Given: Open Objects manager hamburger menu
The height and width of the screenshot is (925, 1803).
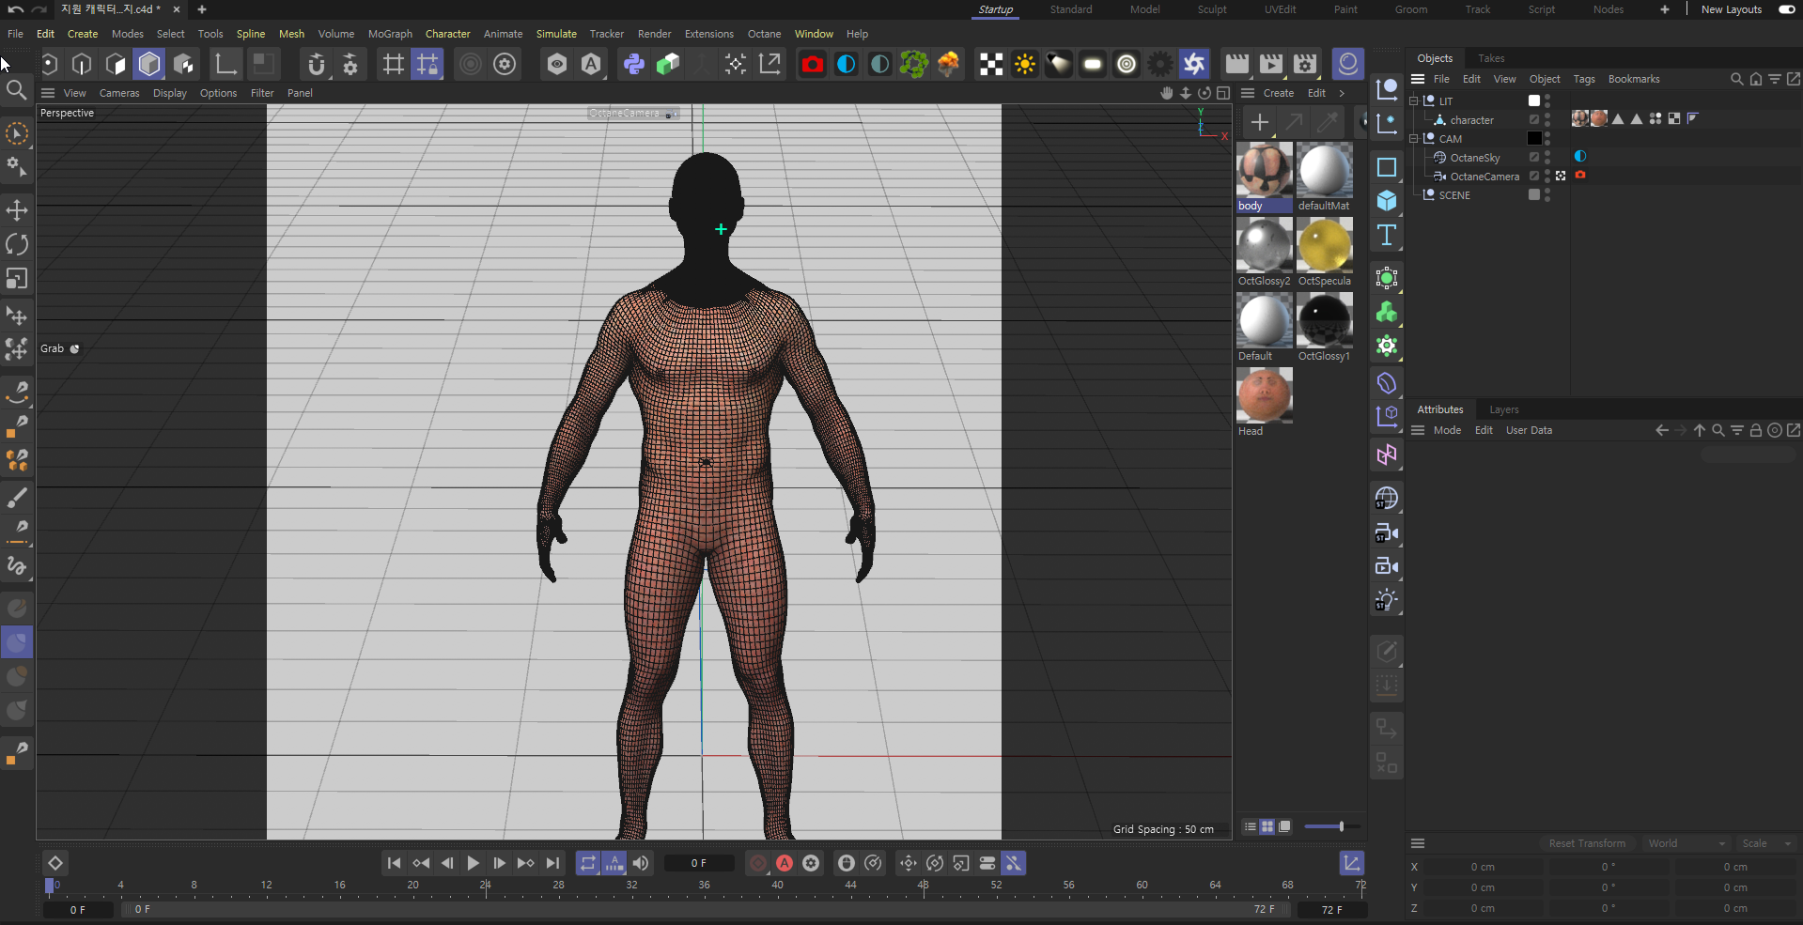Looking at the screenshot, I should pyautogui.click(x=1418, y=79).
